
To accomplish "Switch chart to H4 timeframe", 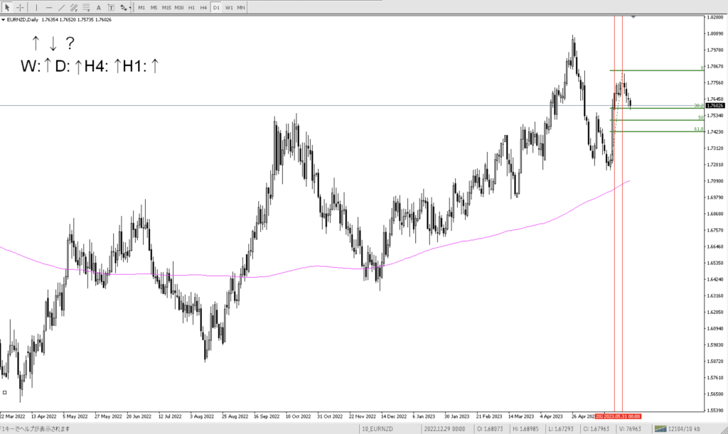I will pos(203,7).
